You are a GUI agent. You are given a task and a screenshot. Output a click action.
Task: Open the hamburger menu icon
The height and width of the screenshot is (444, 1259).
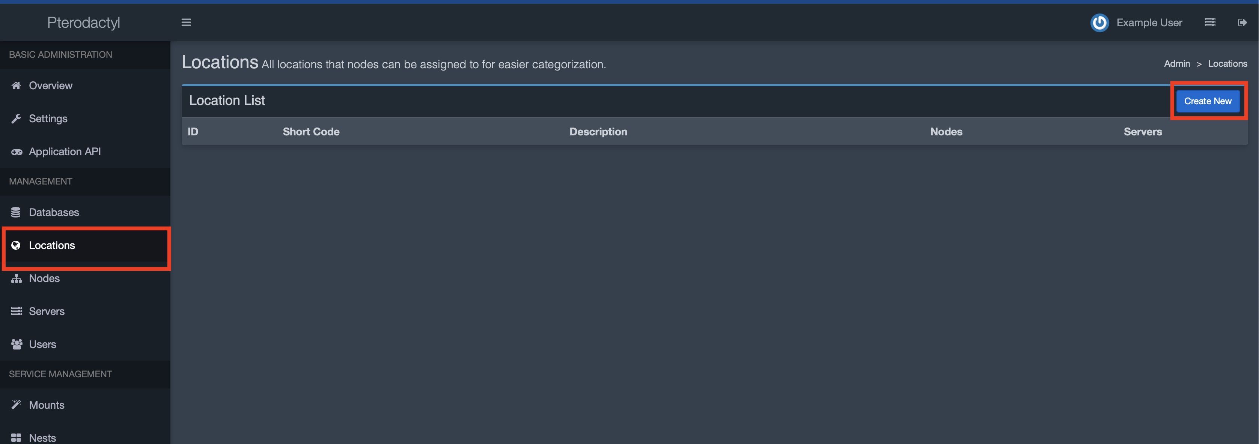click(x=185, y=22)
